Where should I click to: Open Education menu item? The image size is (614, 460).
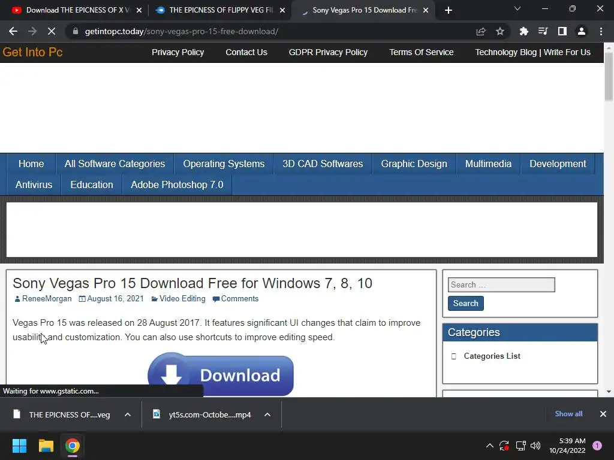coord(92,184)
